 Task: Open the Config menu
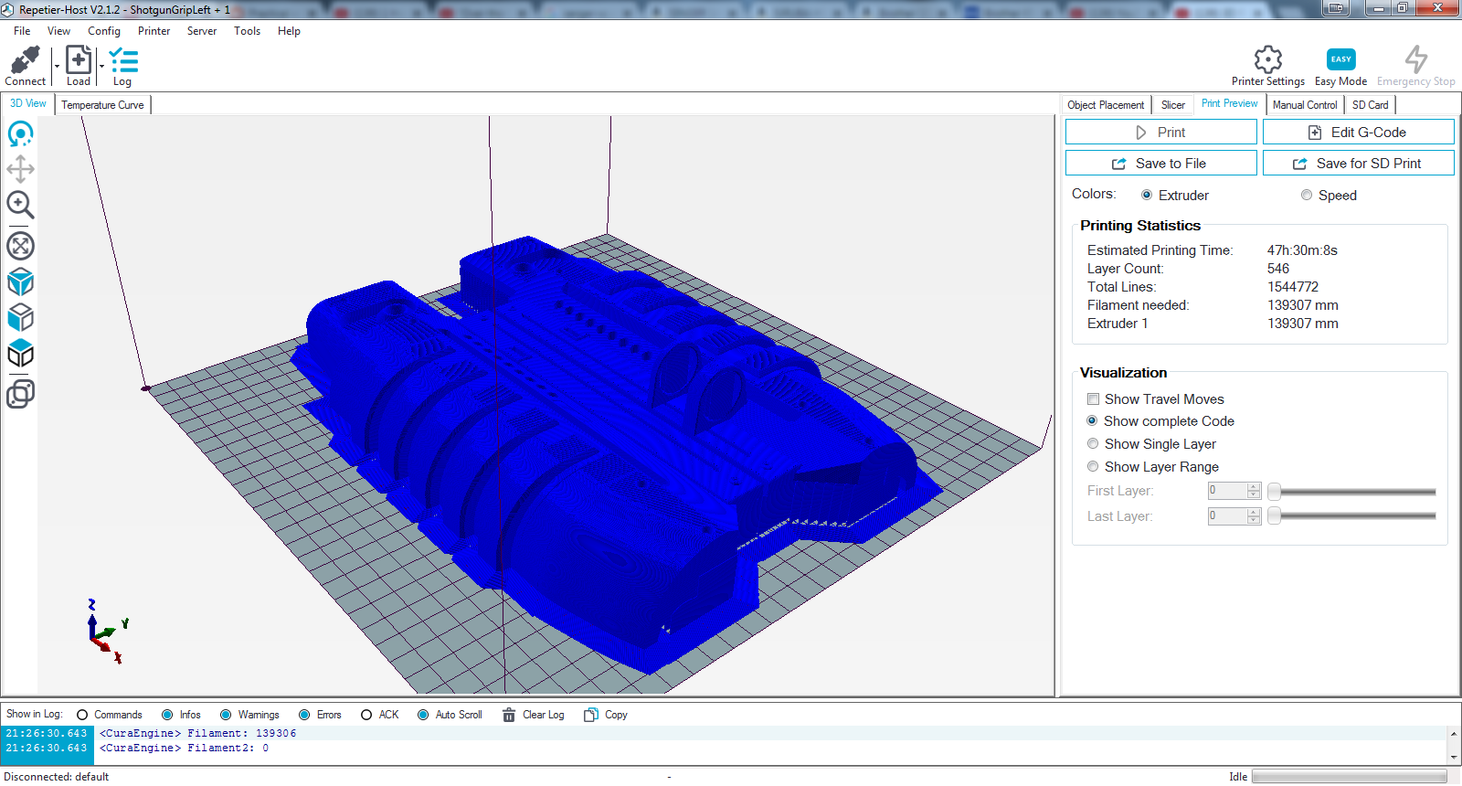104,31
